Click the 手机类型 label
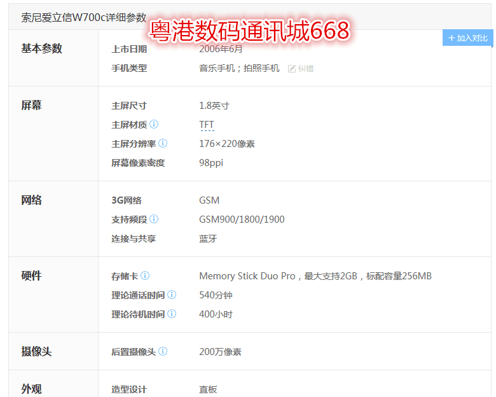 [129, 68]
